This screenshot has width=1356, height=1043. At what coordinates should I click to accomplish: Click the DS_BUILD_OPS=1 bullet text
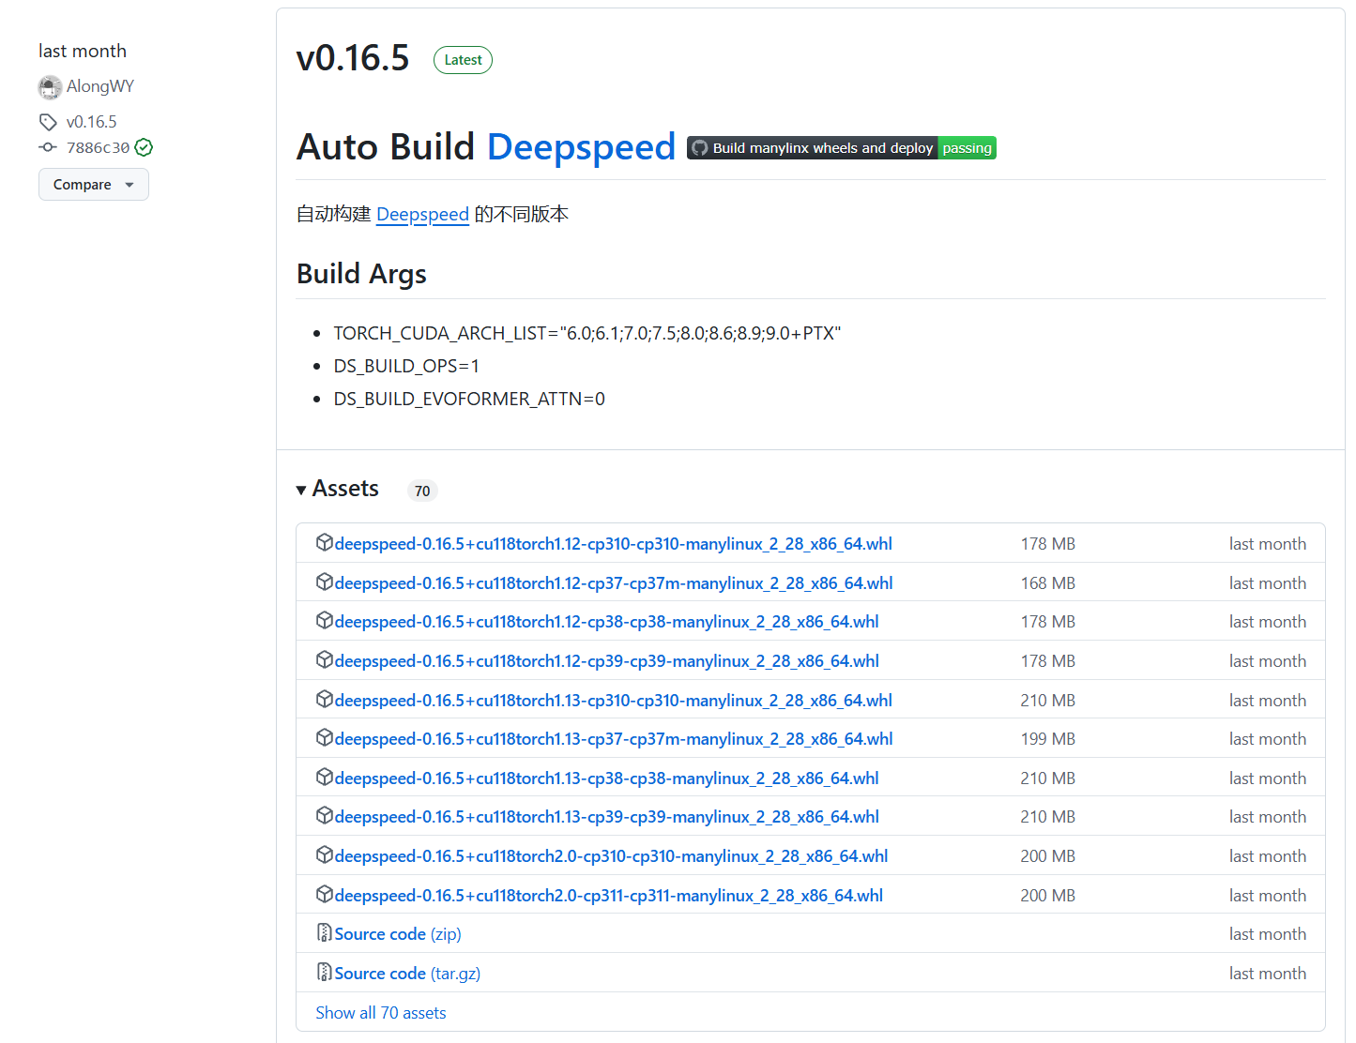[406, 366]
